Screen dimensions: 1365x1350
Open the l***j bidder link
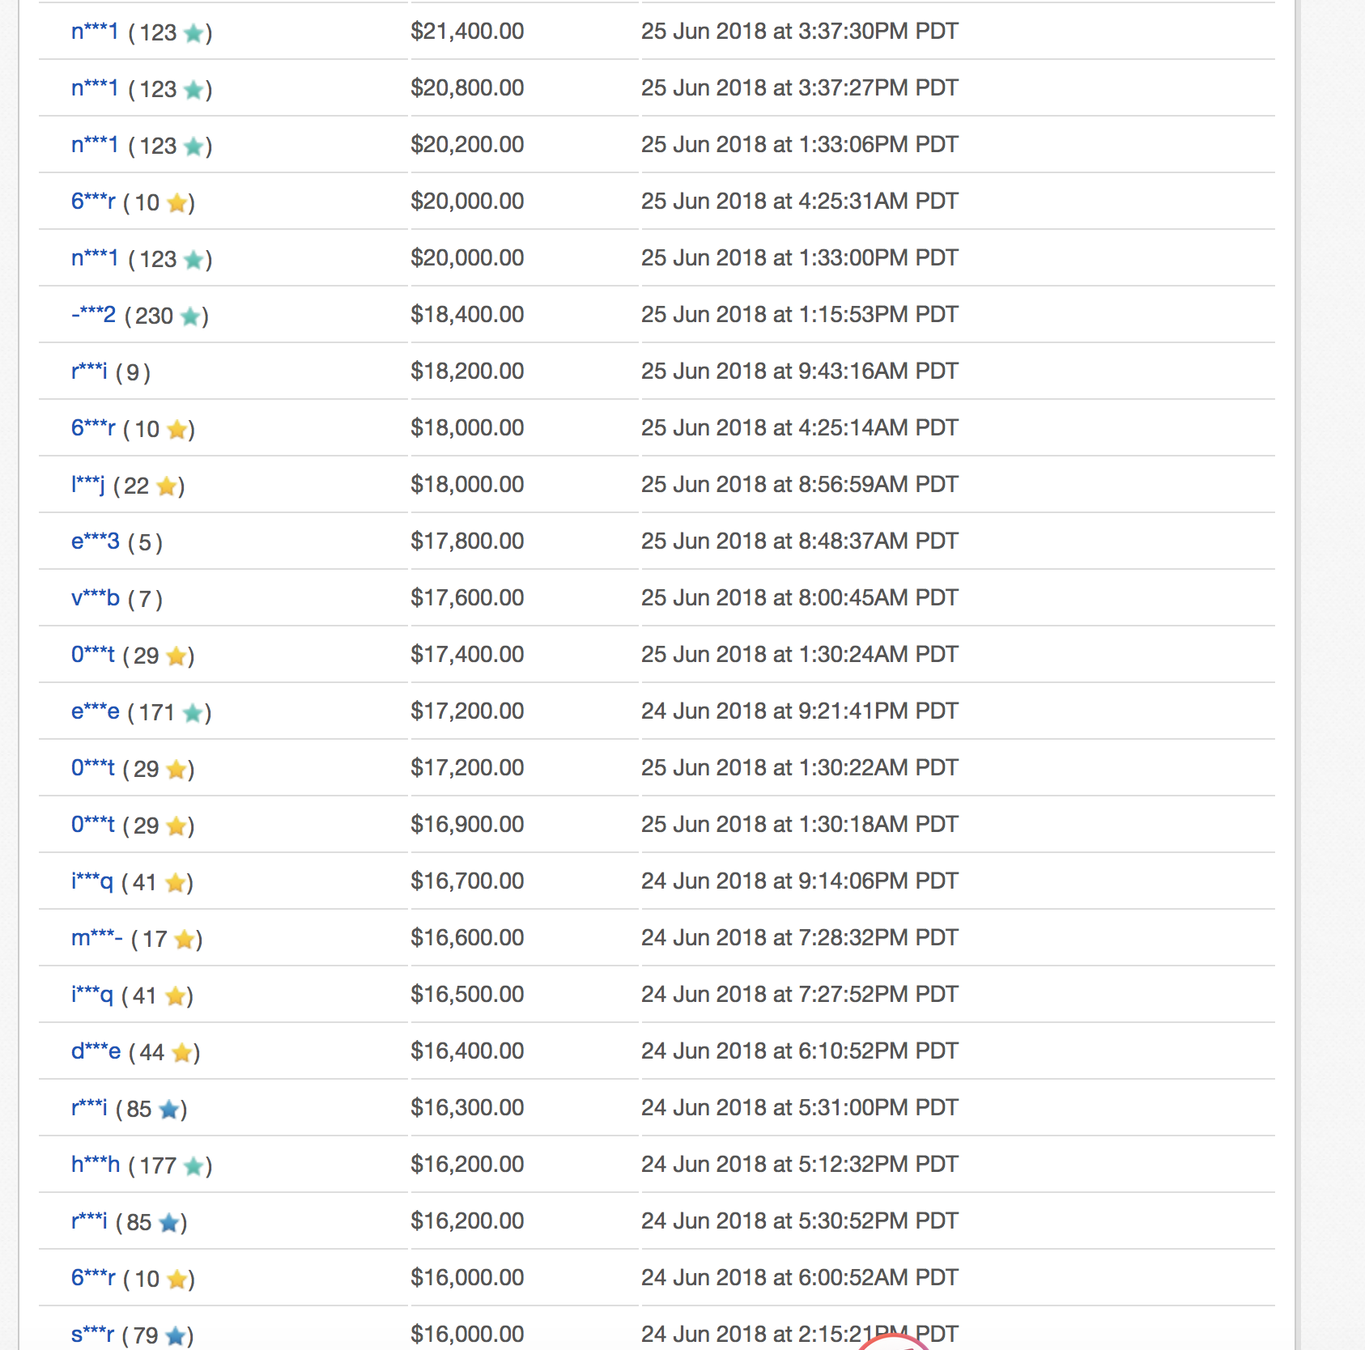point(88,485)
